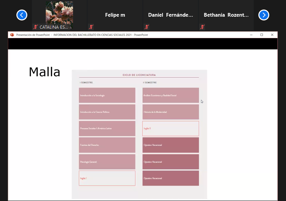Click the muted microphone icon on Catalina's tile
This screenshot has width=286, height=201.
pos(35,27)
